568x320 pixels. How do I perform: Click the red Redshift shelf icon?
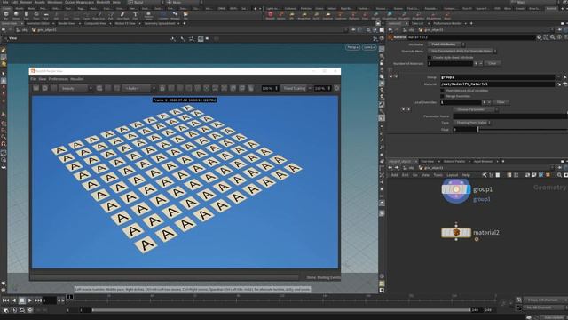[x=270, y=15]
